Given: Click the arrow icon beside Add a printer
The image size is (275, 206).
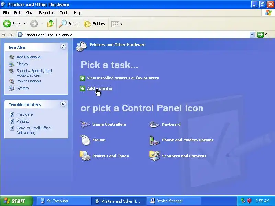Looking at the screenshot, I should tap(82, 89).
